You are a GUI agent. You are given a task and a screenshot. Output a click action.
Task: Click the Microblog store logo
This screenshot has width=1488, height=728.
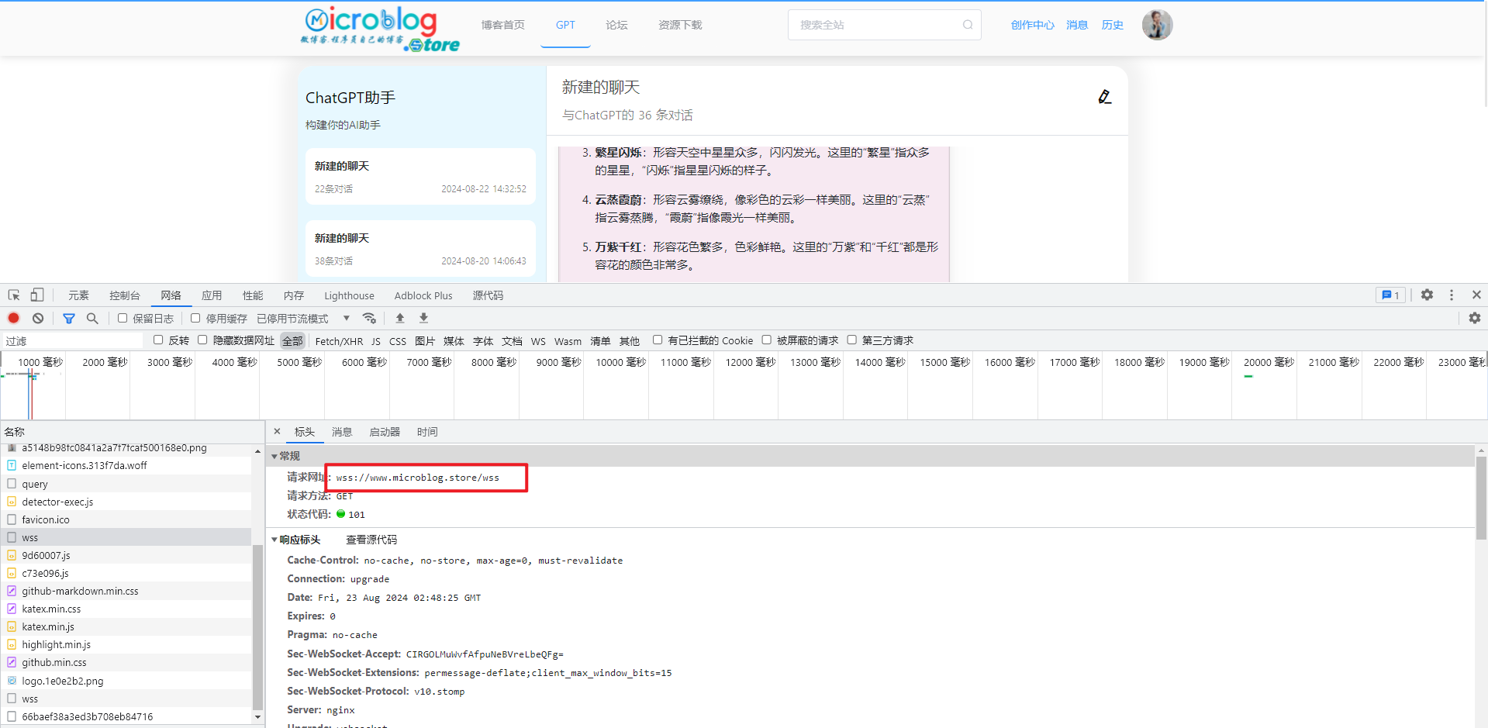click(x=380, y=29)
